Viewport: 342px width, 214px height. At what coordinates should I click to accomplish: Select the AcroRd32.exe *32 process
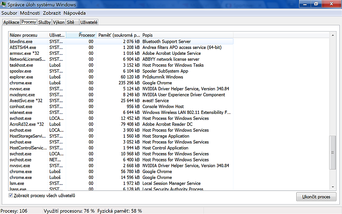[27, 125]
